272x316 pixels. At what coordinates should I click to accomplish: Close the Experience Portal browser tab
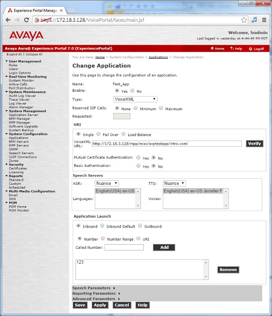(61, 11)
